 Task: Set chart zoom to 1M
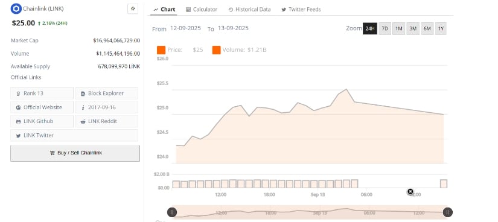(x=399, y=28)
